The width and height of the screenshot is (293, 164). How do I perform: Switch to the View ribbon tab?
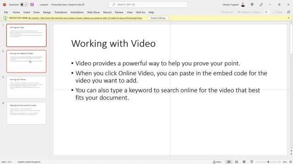(130, 12)
